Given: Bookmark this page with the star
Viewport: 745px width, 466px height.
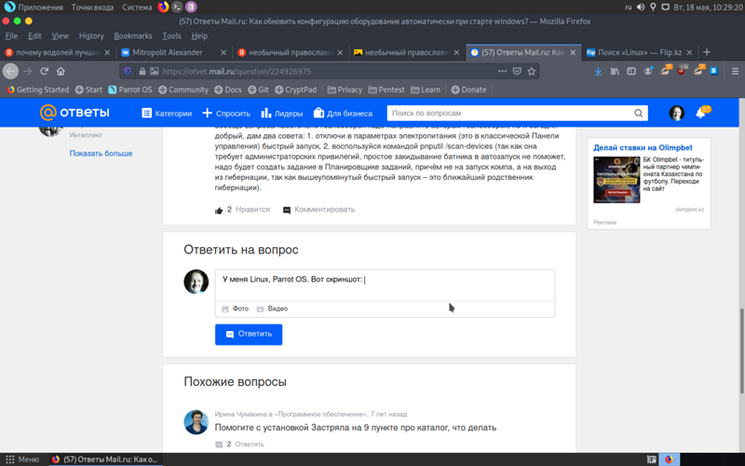Looking at the screenshot, I should pos(532,72).
